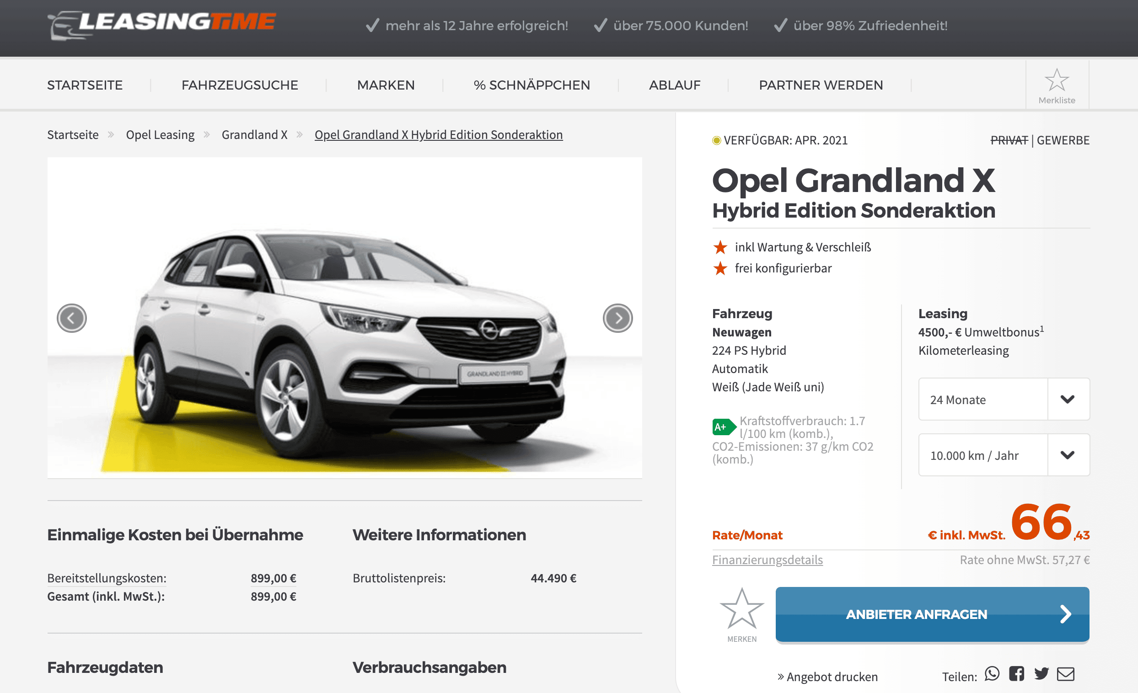Open % SCHNÄPPCHEN menu item
This screenshot has width=1138, height=693.
(531, 85)
